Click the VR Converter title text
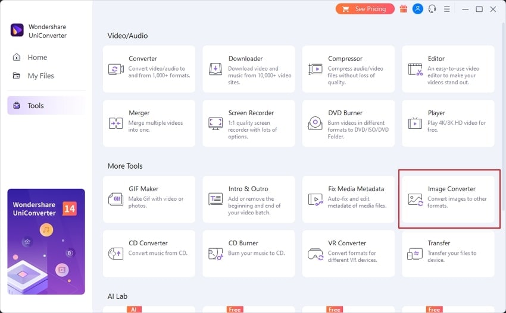 click(347, 243)
